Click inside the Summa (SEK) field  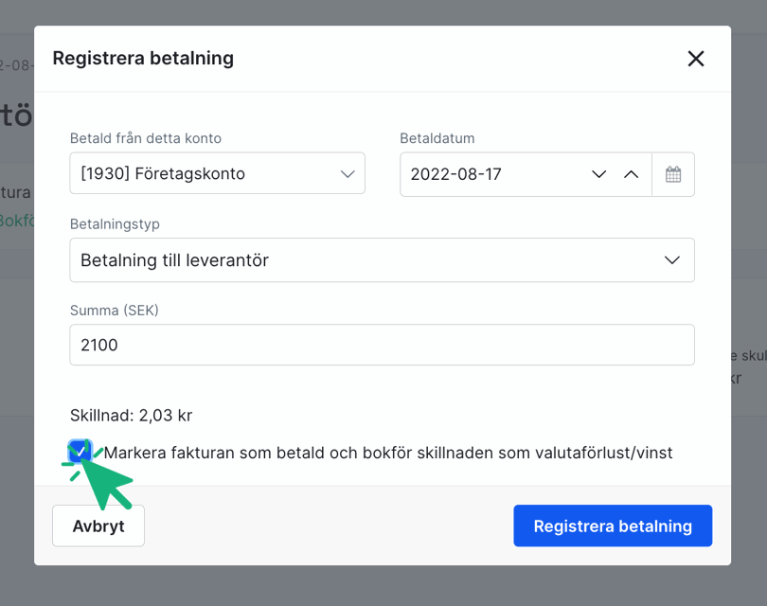(x=382, y=345)
